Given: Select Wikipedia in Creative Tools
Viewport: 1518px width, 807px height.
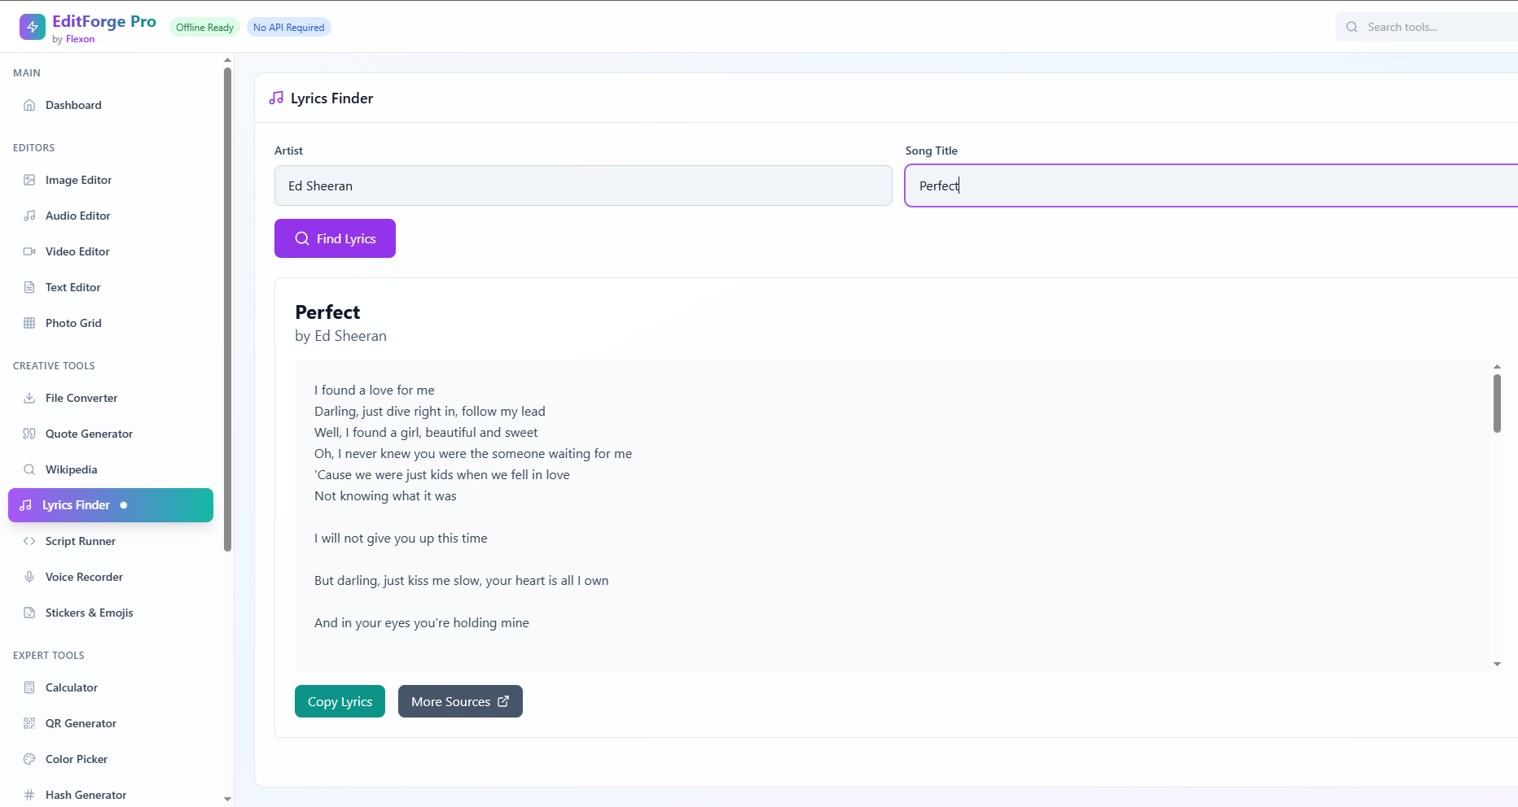Looking at the screenshot, I should click(x=111, y=469).
